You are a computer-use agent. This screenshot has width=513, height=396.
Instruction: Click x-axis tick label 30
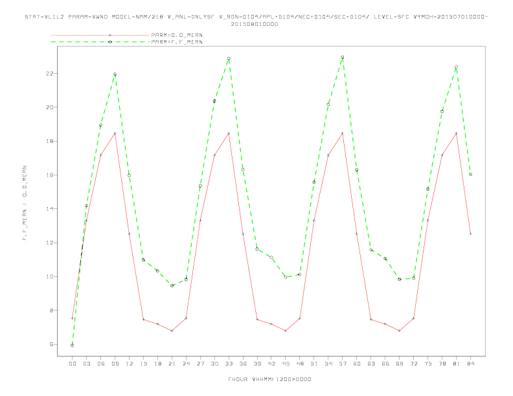(x=214, y=364)
